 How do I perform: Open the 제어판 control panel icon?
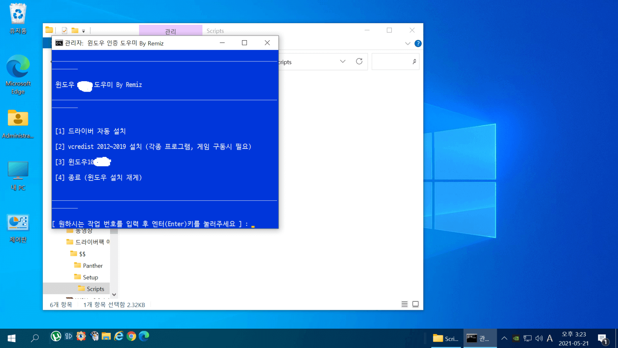[x=18, y=228]
